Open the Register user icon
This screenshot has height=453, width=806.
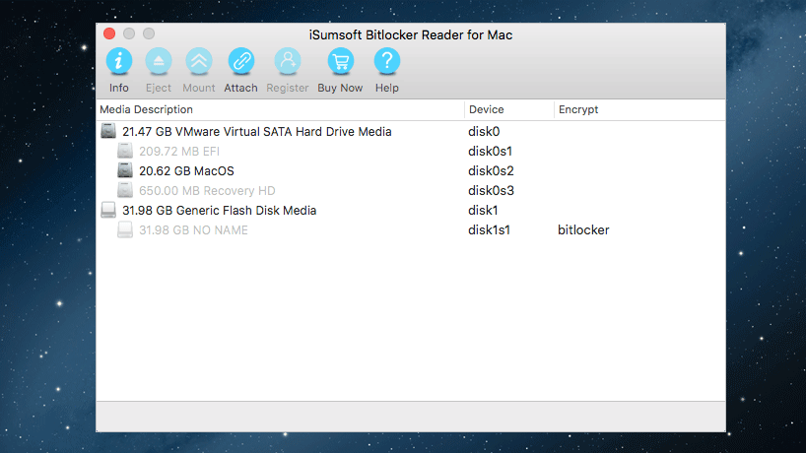[x=288, y=62]
